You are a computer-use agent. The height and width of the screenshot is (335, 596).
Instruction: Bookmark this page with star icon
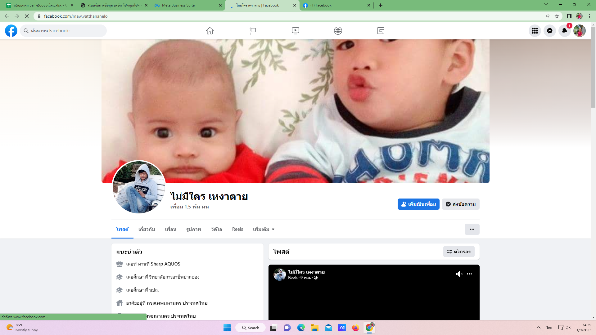(x=557, y=16)
